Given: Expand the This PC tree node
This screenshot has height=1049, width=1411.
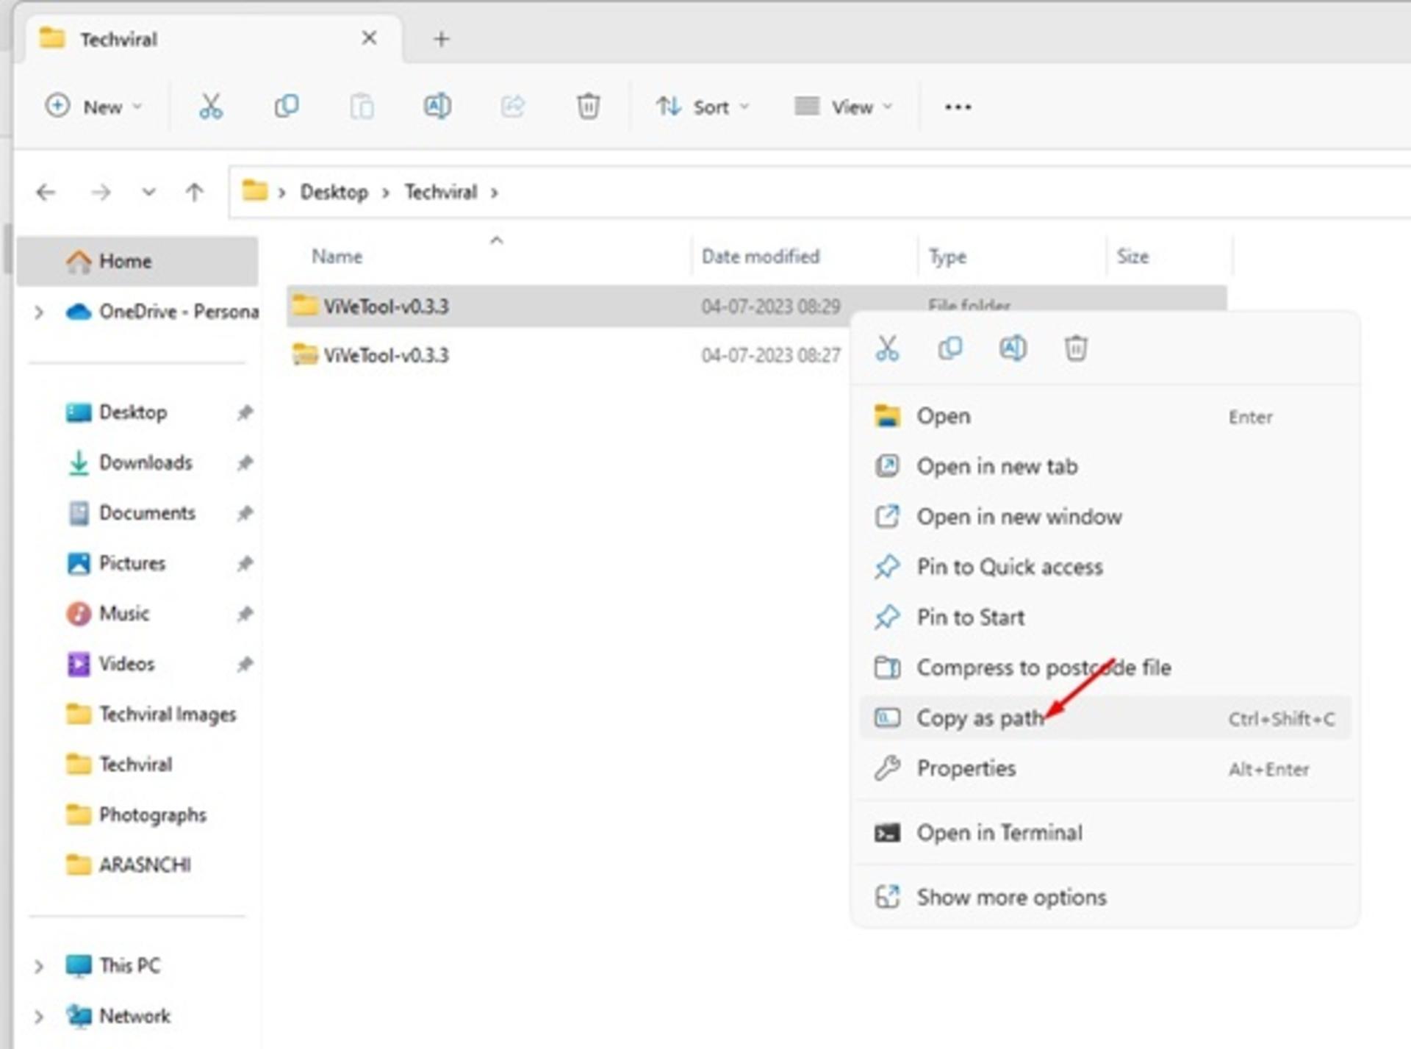Looking at the screenshot, I should pos(39,965).
